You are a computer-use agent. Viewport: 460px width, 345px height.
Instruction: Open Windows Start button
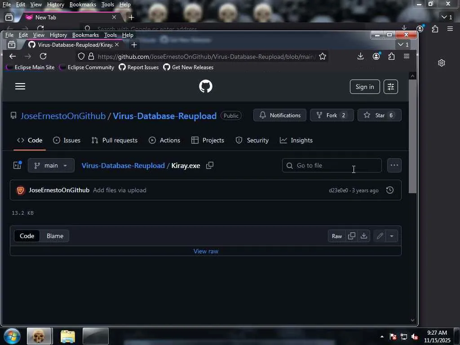[x=12, y=336]
